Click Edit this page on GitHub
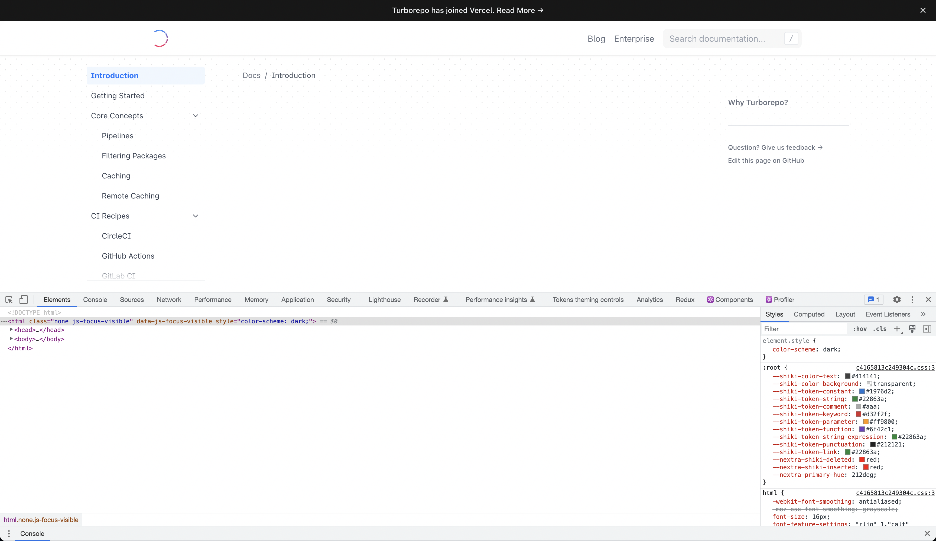936x541 pixels. pos(766,160)
